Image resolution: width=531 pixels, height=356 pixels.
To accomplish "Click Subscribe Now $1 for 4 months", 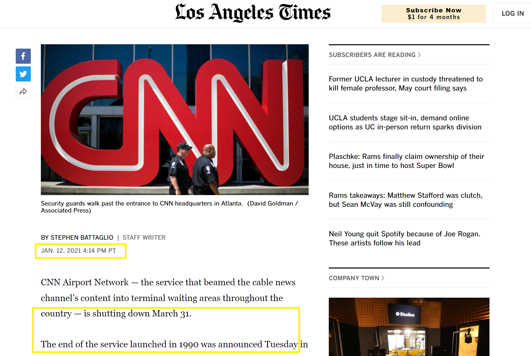I will (x=434, y=14).
